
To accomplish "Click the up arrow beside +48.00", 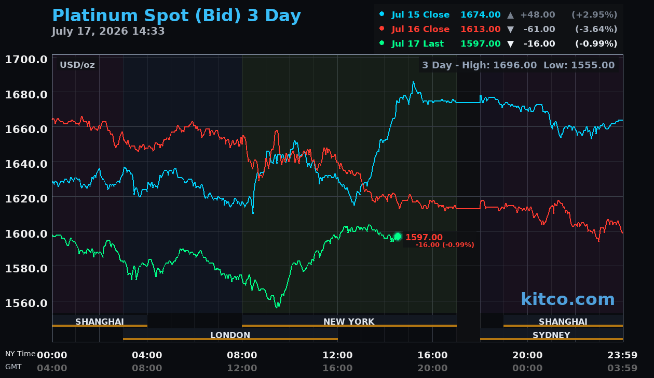I will 510,14.
